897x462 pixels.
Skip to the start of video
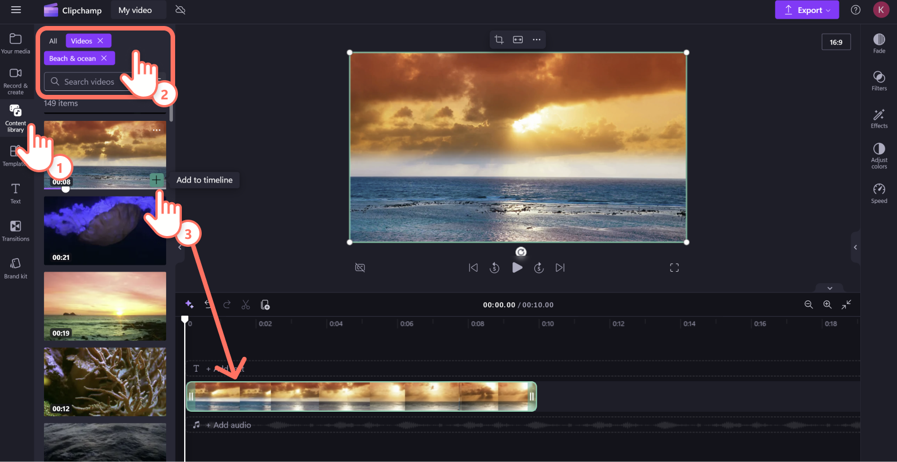(473, 268)
